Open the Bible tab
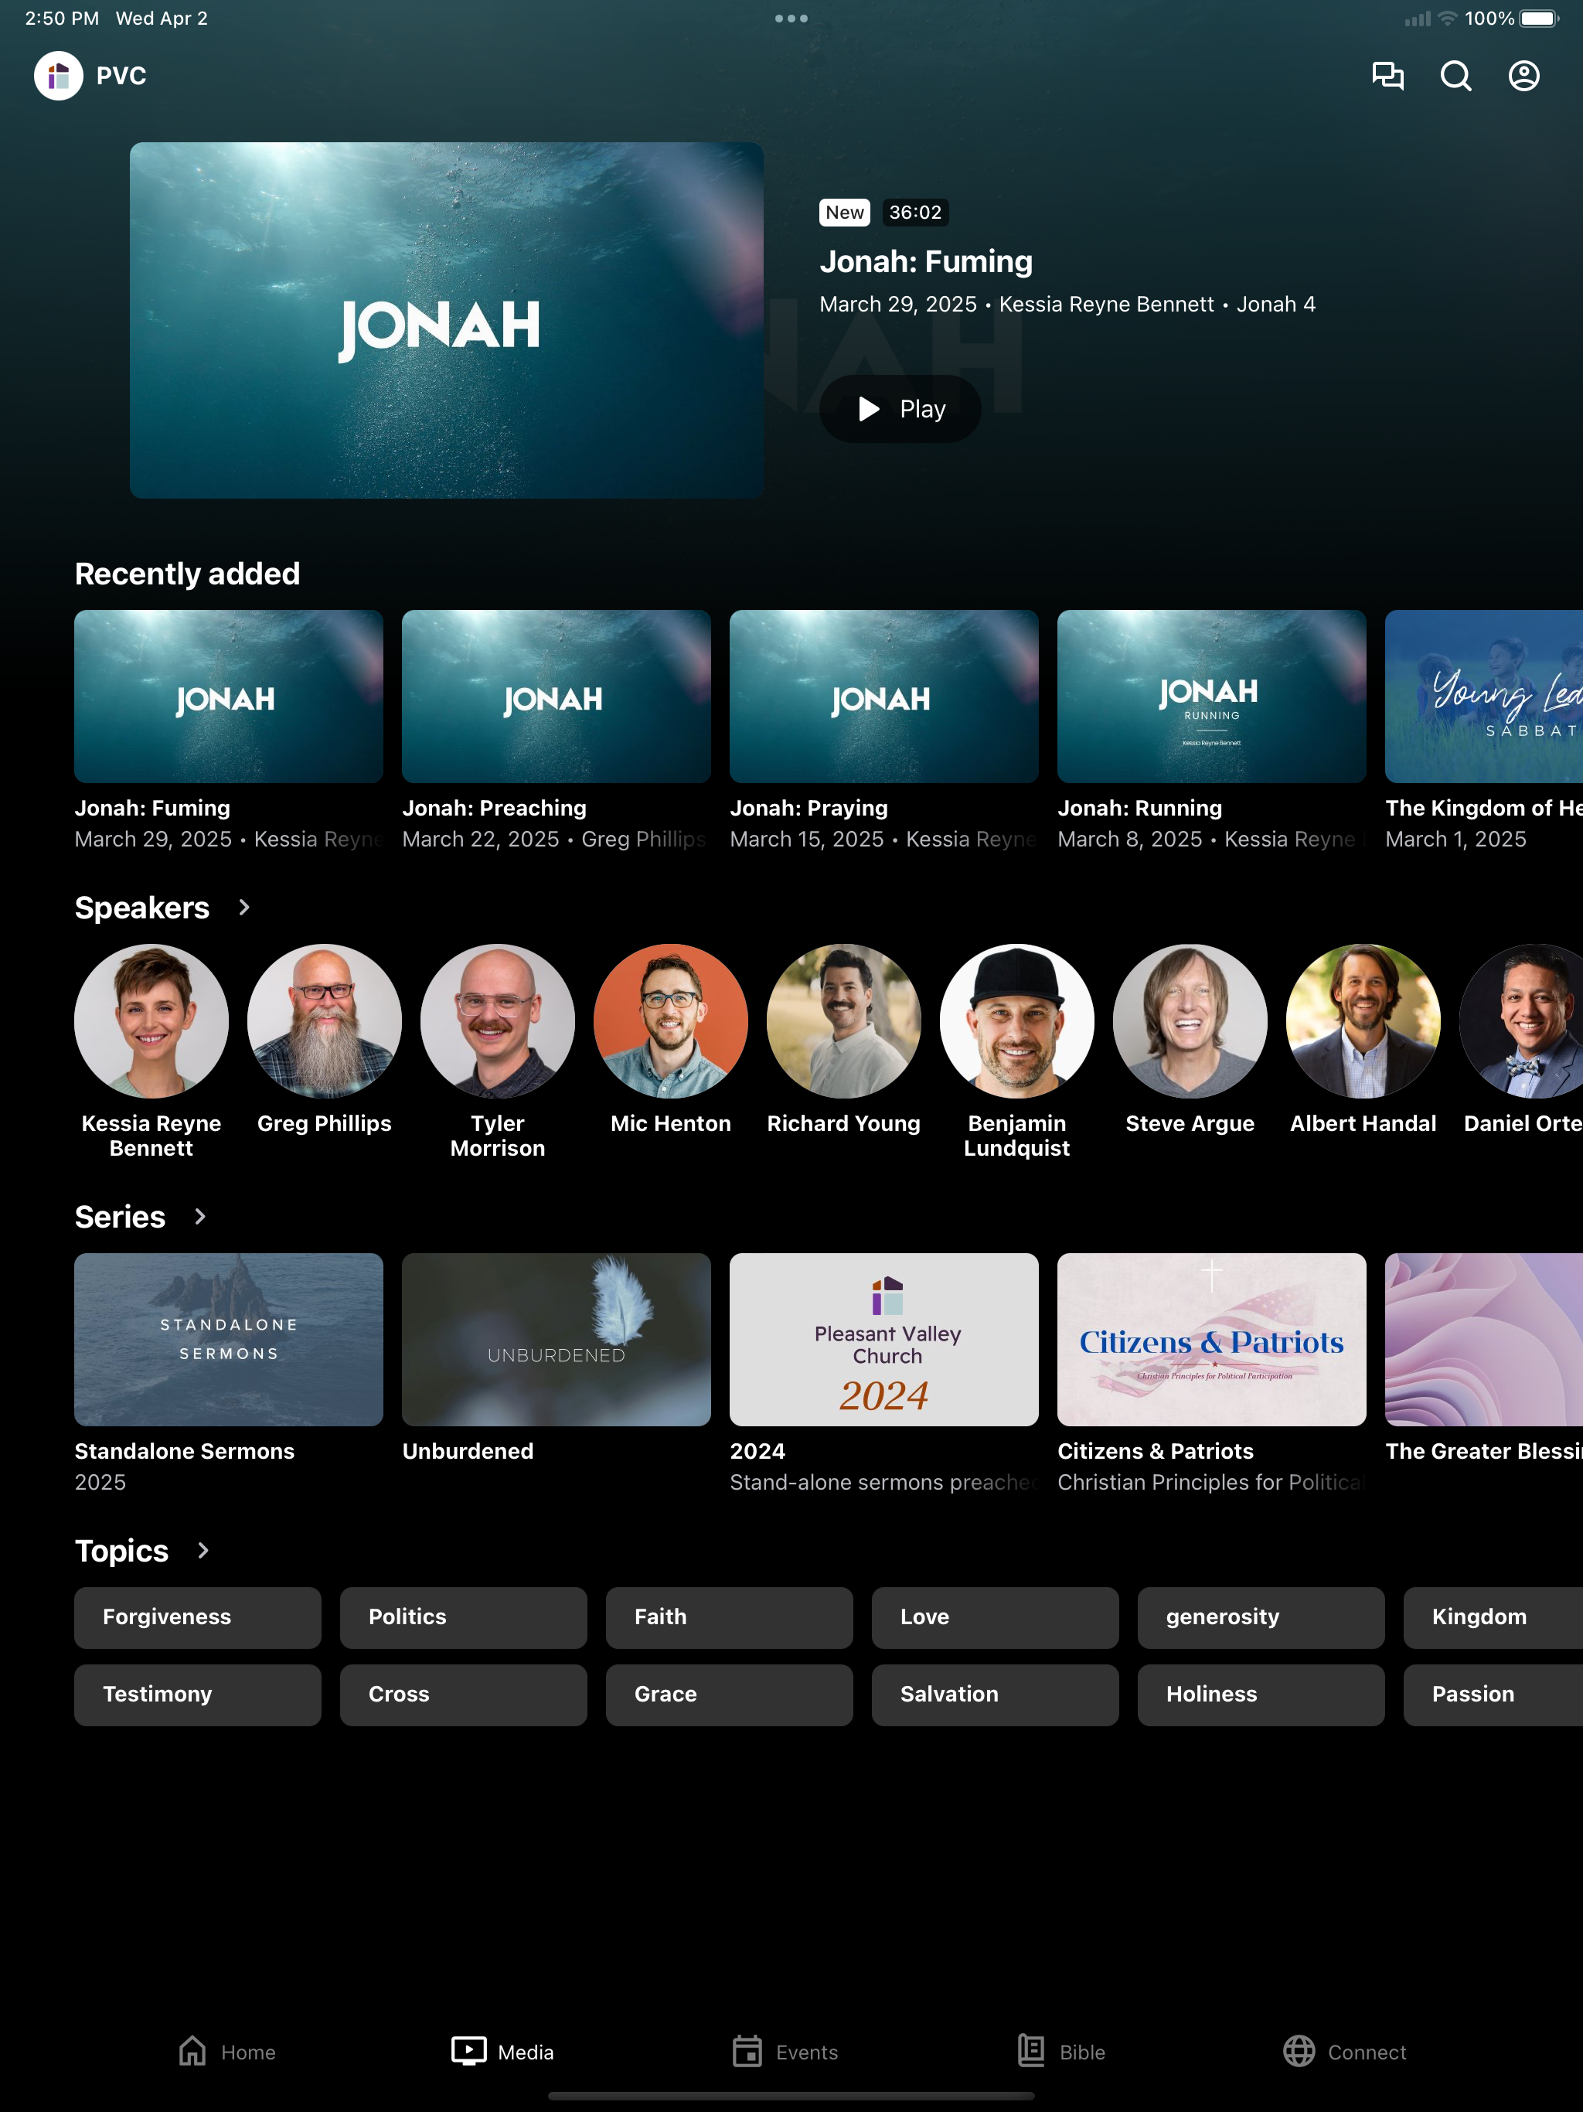 tap(1060, 2052)
